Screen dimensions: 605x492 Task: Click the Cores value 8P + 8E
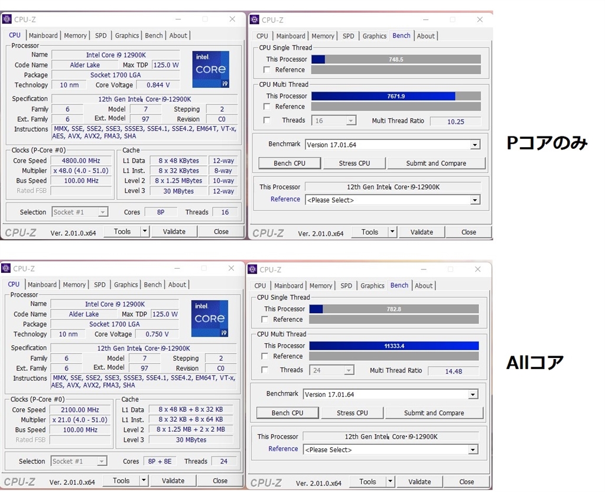pyautogui.click(x=160, y=461)
